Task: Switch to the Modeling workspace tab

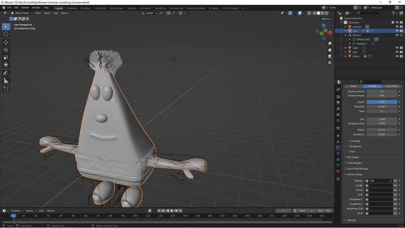Action: [x=72, y=8]
